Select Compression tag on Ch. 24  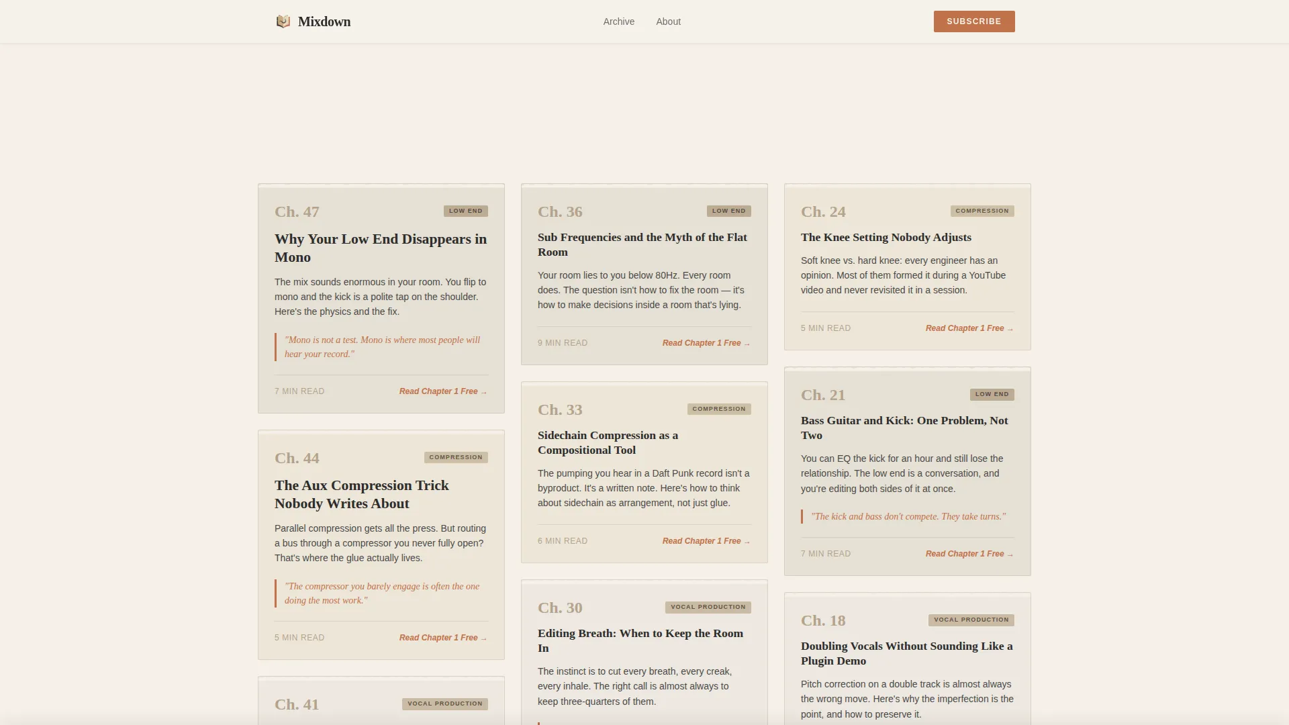[x=982, y=211]
